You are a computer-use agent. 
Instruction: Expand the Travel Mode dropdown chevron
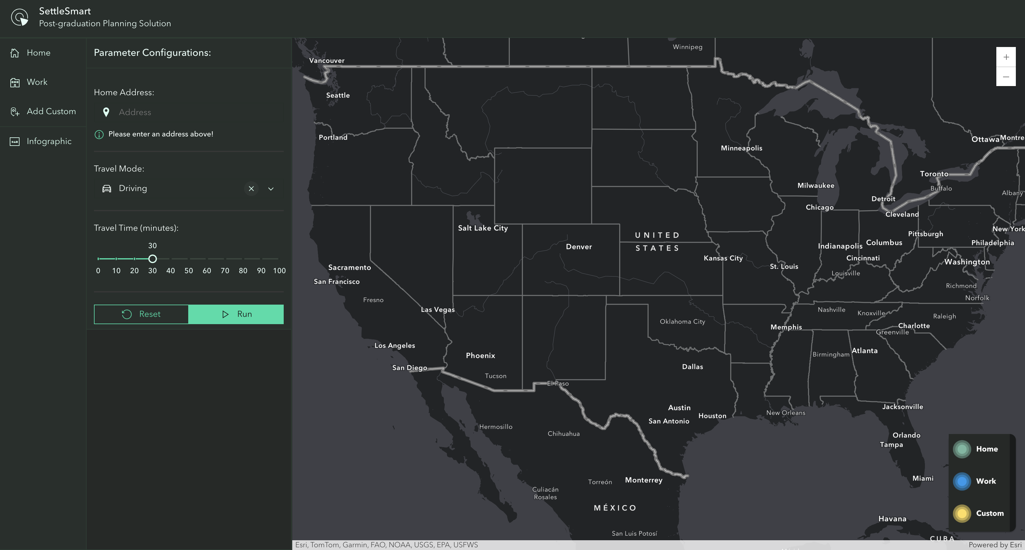271,189
